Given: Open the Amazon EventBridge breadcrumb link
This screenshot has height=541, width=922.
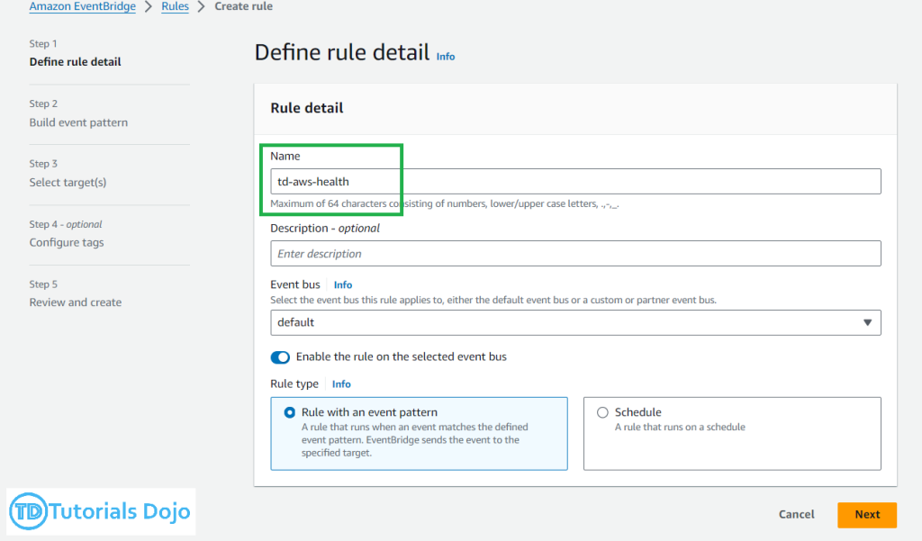Looking at the screenshot, I should tap(82, 6).
